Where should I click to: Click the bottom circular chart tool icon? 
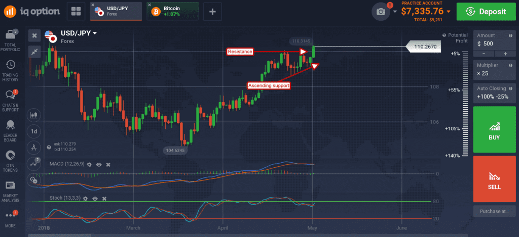34,179
